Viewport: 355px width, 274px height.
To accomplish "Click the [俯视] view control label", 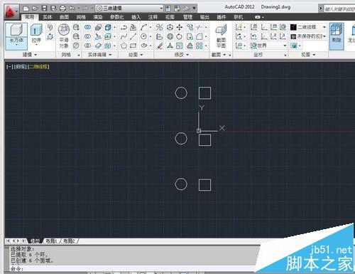I will click(21, 67).
